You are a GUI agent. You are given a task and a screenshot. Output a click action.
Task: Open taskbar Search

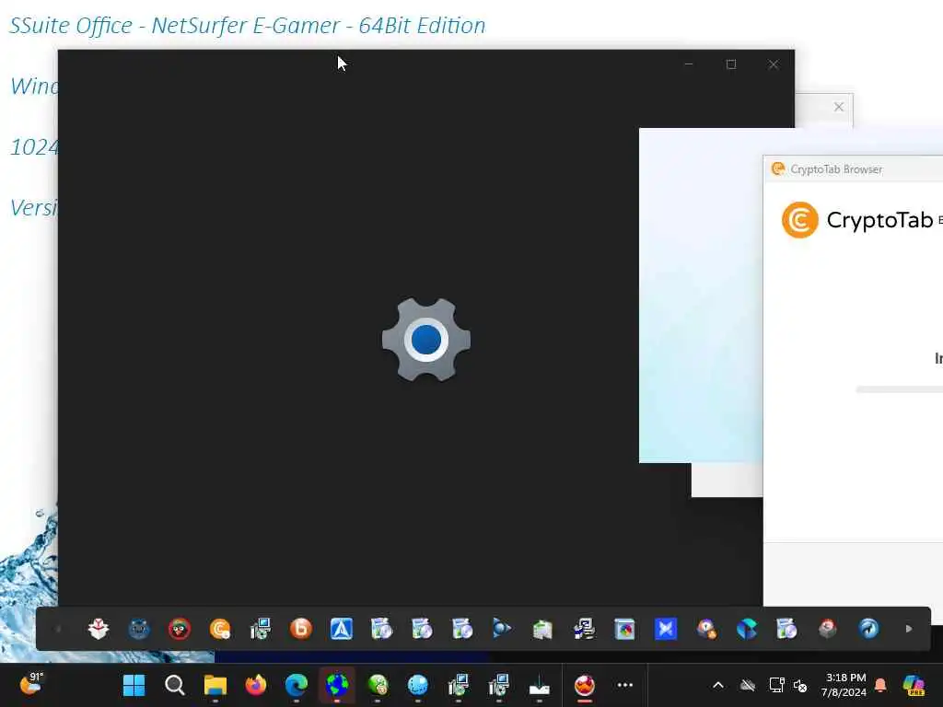(174, 685)
